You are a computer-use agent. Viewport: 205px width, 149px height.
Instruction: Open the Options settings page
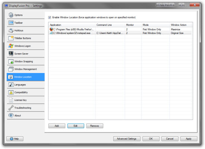pos(26,15)
